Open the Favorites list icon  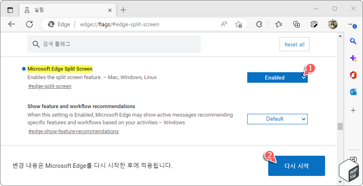click(279, 24)
